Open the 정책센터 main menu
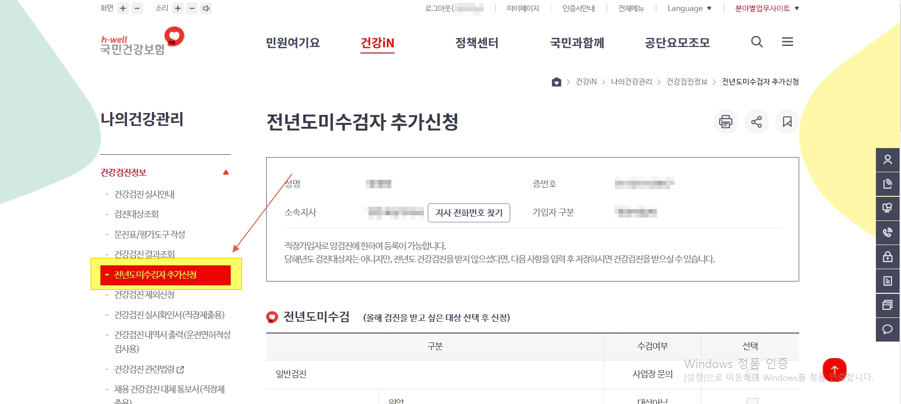This screenshot has height=404, width=901. tap(477, 43)
